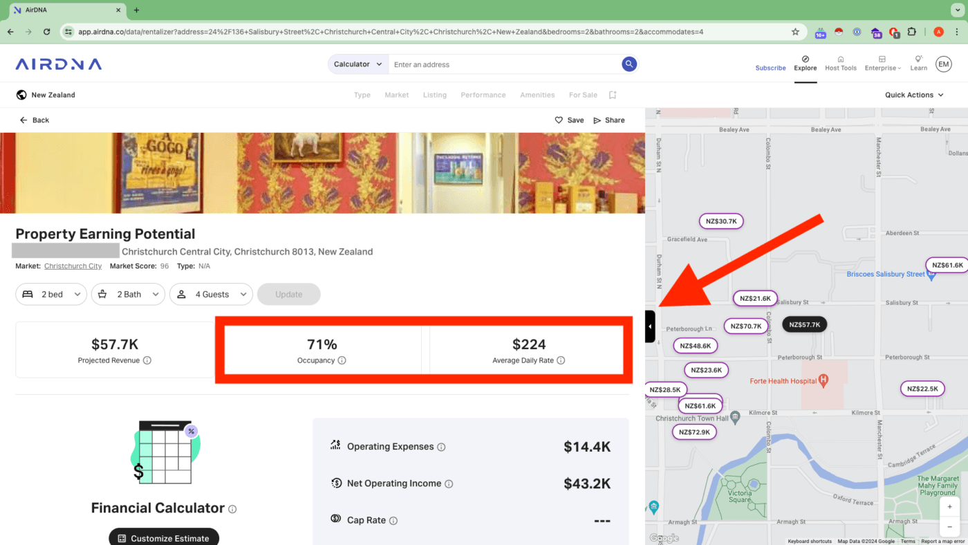Switch to the Performance tab
This screenshot has height=545, width=968.
pyautogui.click(x=483, y=95)
